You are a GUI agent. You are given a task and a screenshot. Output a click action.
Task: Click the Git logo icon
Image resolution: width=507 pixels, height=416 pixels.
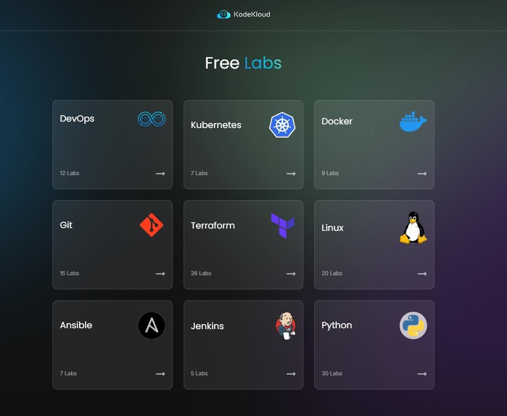151,225
